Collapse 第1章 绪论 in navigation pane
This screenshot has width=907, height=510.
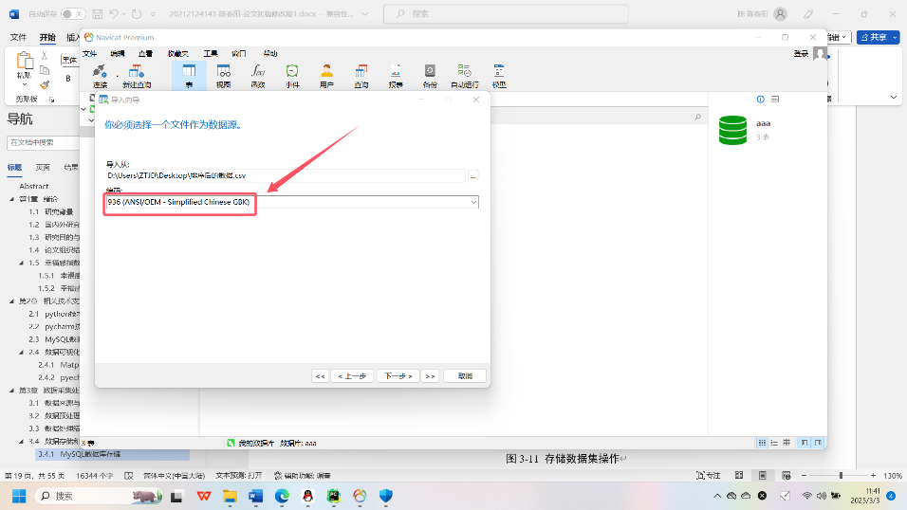[x=11, y=199]
